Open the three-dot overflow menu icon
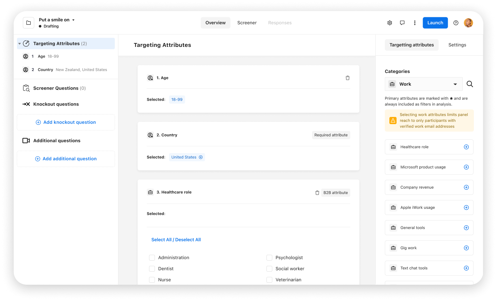The width and height of the screenshot is (497, 301). coord(414,22)
